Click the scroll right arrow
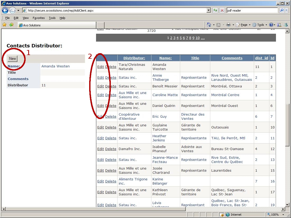Screen dimensions: 291x218 click(283, 209)
